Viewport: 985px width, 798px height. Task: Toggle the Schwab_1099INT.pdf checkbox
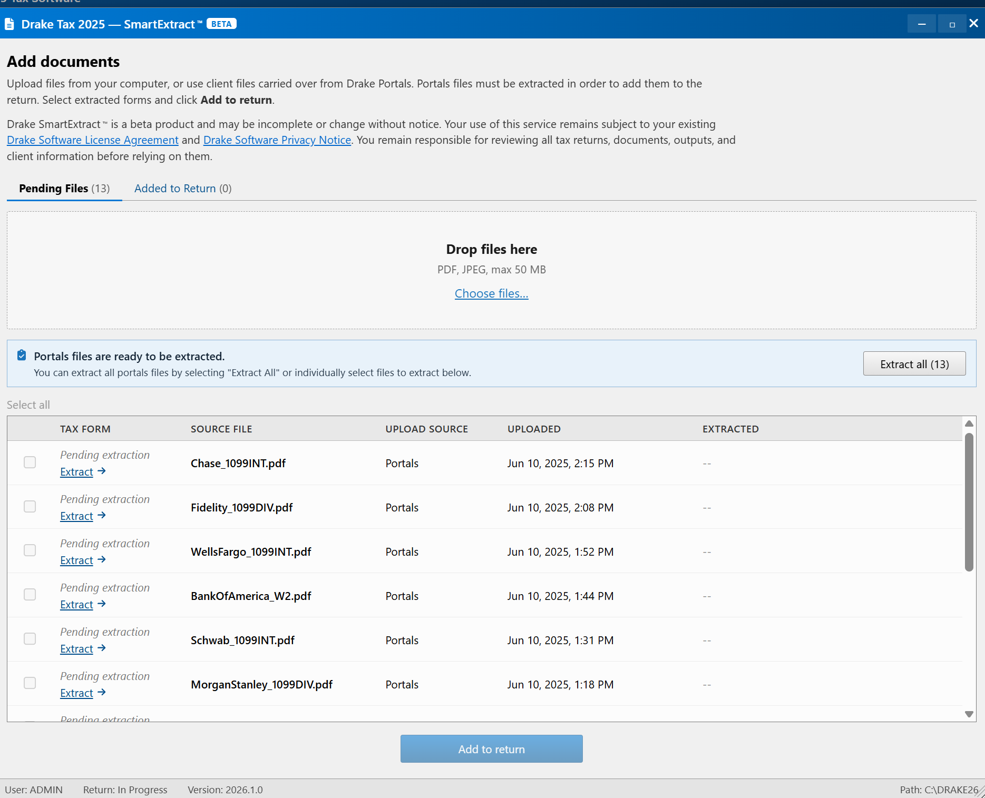30,639
